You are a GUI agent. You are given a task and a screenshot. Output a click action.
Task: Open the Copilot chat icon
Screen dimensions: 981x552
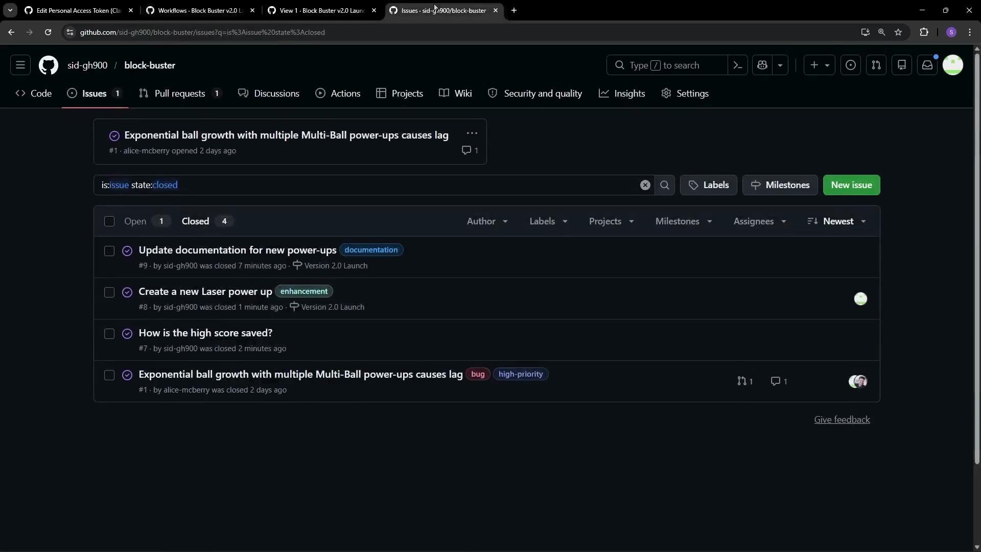pos(762,65)
